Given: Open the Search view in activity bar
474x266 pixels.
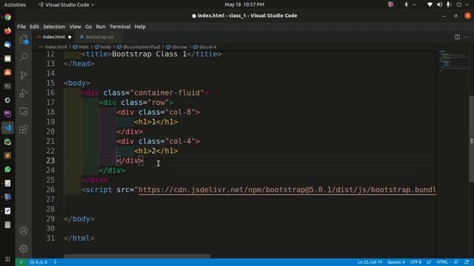Looking at the screenshot, I should 24,57.
